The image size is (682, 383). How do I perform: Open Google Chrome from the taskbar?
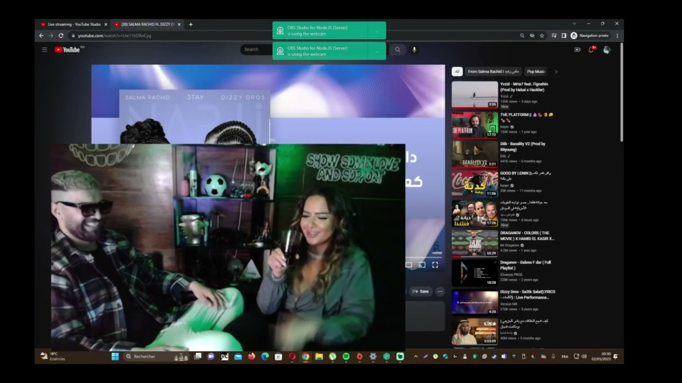pyautogui.click(x=305, y=356)
